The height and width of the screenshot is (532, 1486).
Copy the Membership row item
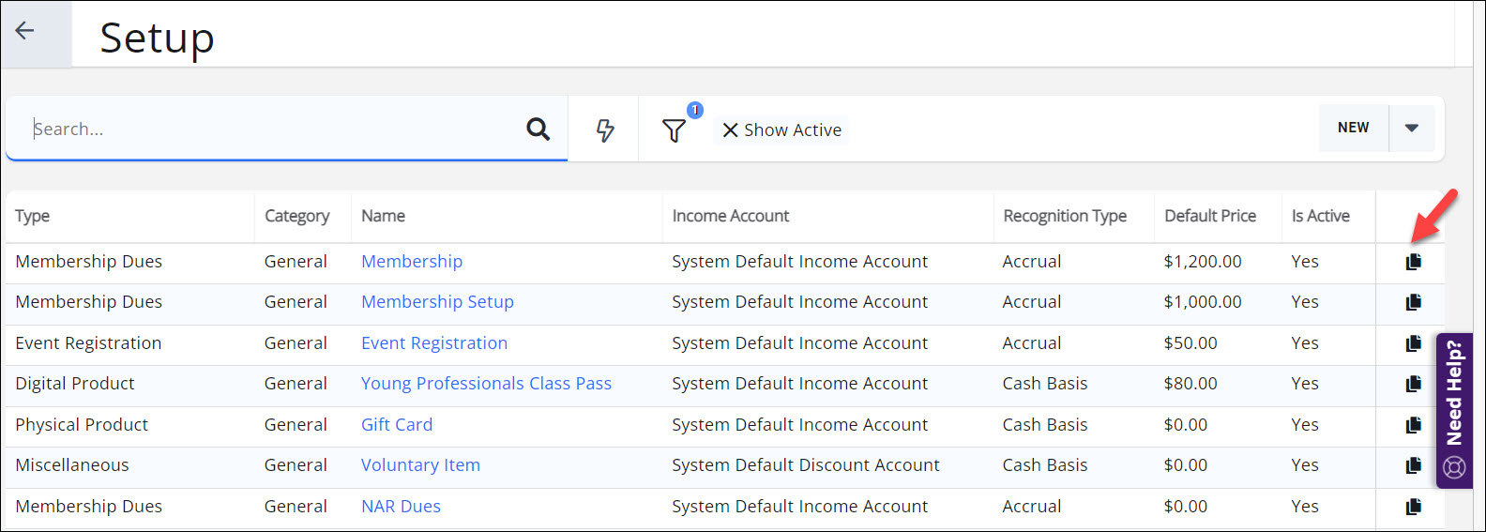tap(1413, 262)
